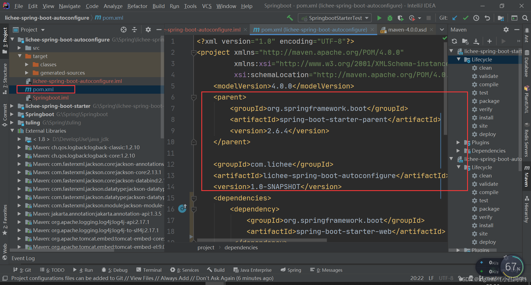
Task: Open PlantUML side tool window
Action: (x=527, y=100)
